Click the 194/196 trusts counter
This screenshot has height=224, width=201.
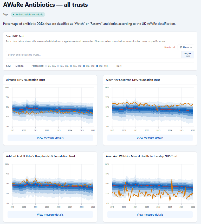pos(187,55)
